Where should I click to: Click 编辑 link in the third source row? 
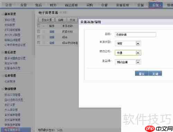pos(52,43)
